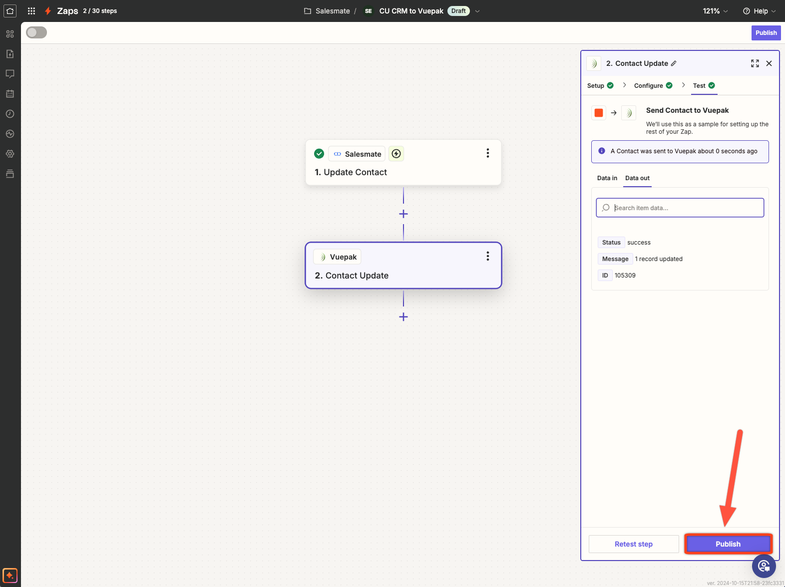Switch to the Test tab
Screen dimensions: 785x587
click(704, 85)
